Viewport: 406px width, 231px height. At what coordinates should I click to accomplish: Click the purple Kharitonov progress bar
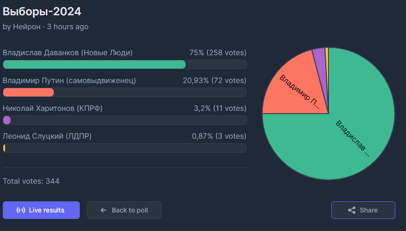point(7,120)
